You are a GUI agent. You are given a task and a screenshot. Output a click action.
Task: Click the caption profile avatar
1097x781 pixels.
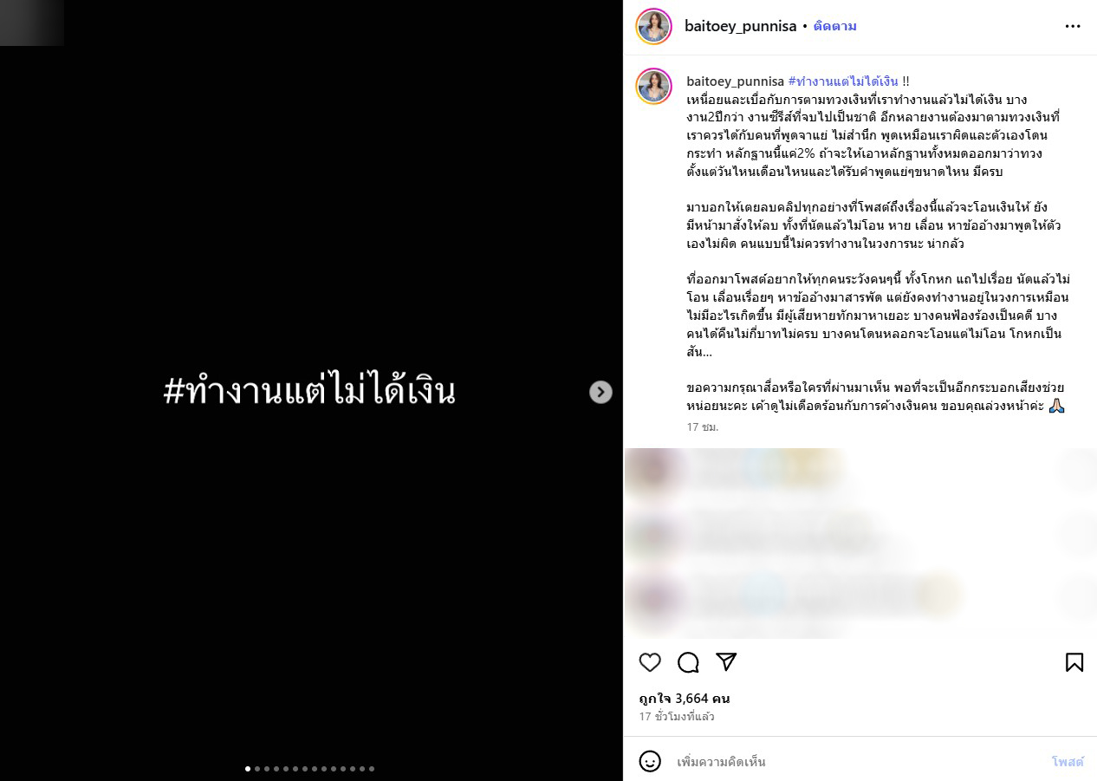tap(654, 86)
